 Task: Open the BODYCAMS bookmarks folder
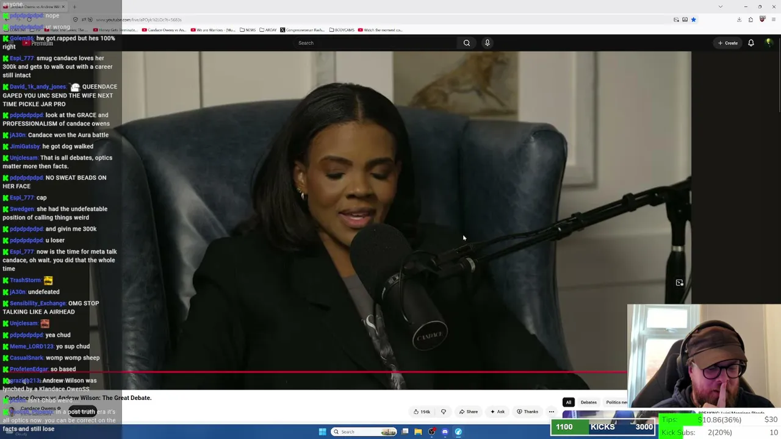[x=342, y=30]
